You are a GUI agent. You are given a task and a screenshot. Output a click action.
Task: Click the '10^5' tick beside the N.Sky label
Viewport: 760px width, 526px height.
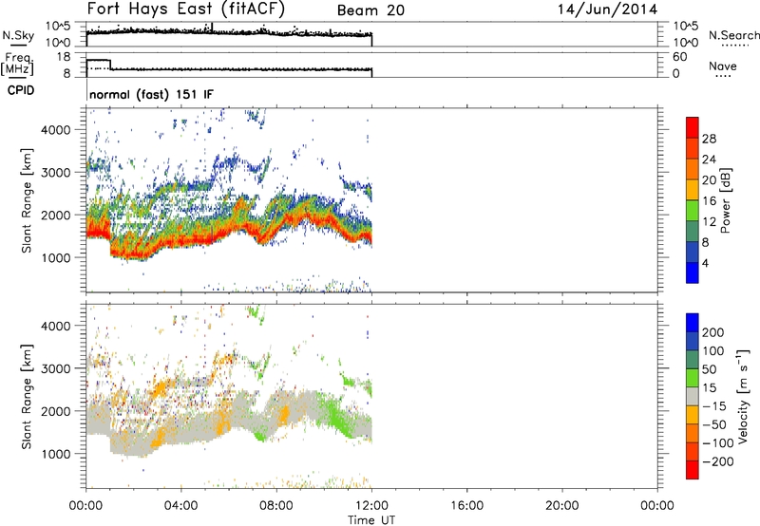tap(58, 26)
